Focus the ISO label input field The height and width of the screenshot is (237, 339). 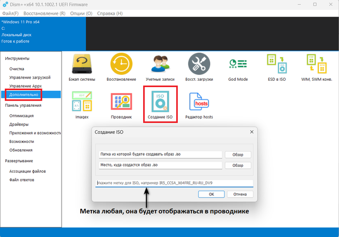174,183
